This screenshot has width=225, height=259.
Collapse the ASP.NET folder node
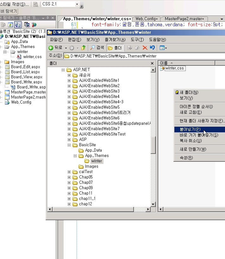63,70
